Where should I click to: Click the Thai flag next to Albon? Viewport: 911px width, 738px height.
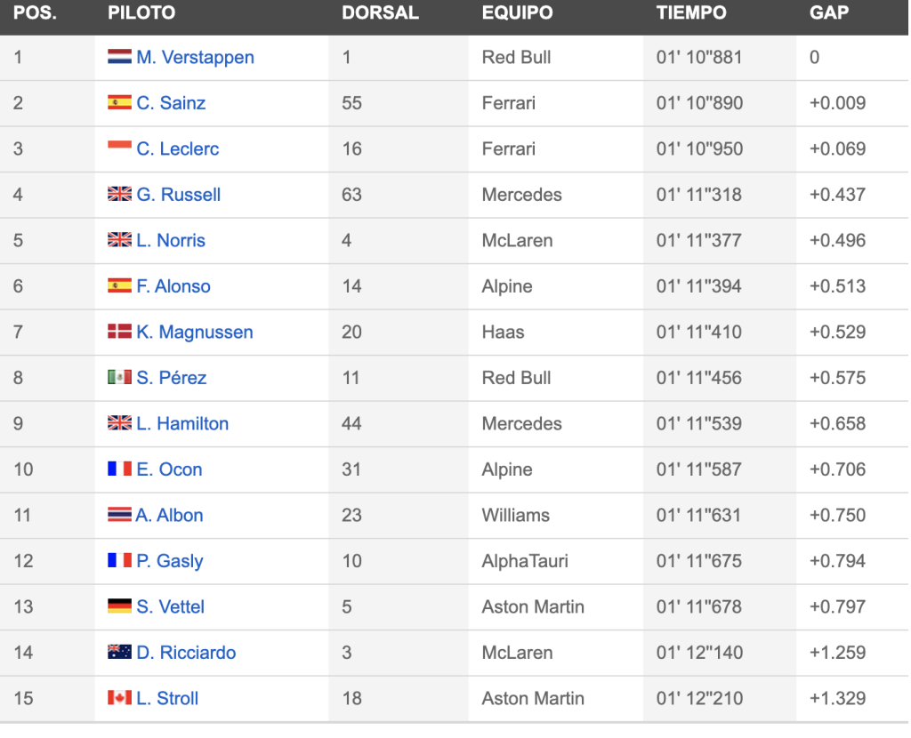point(119,515)
